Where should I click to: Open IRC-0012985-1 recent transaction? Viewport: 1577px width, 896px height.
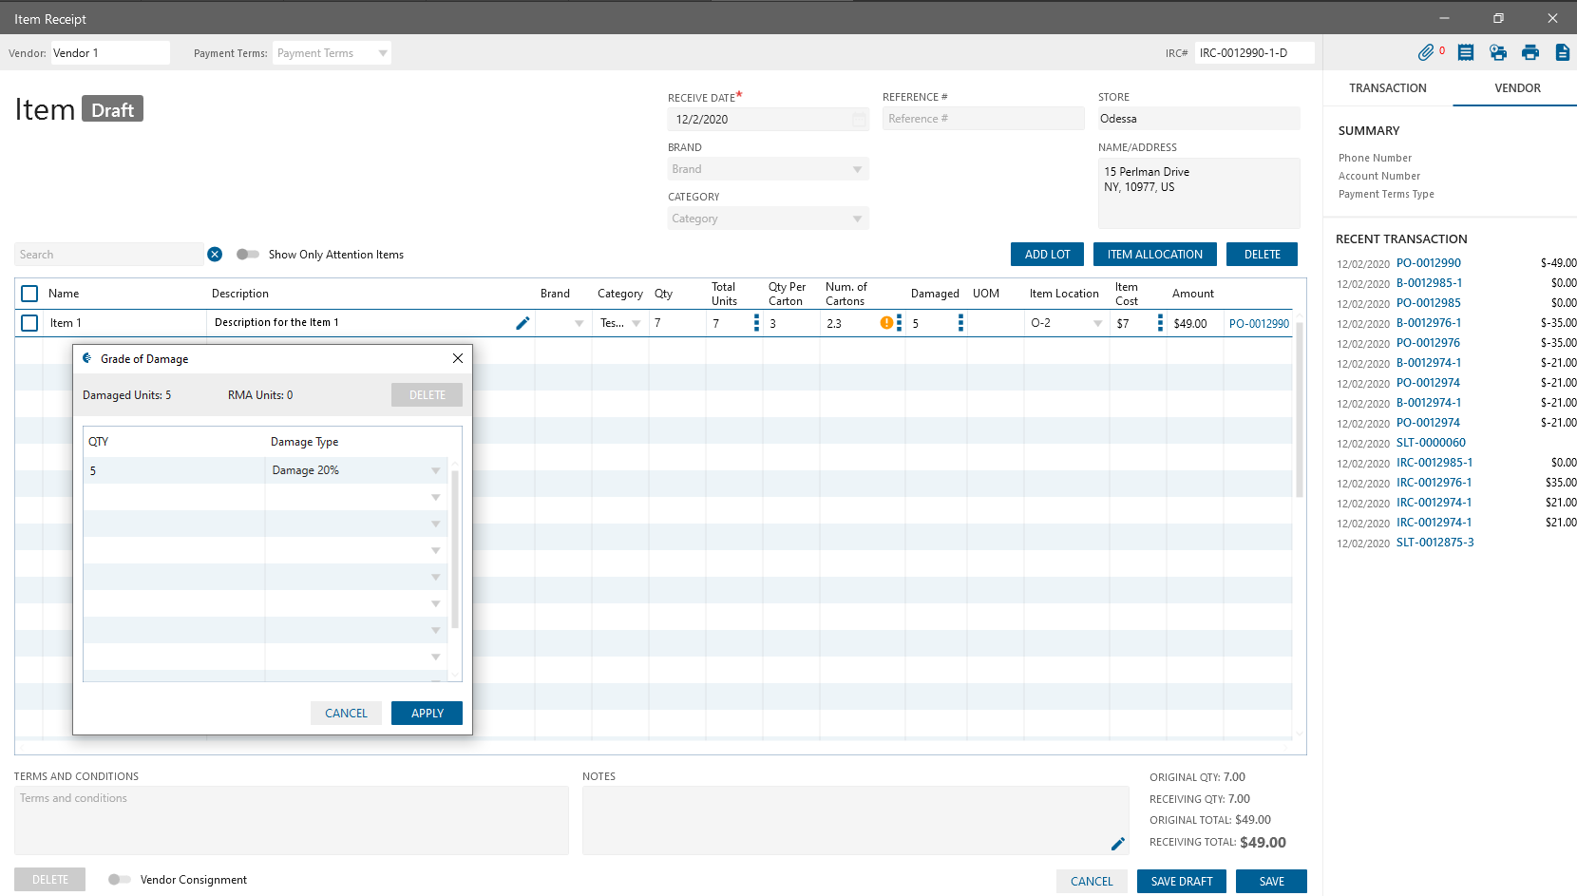(x=1434, y=463)
